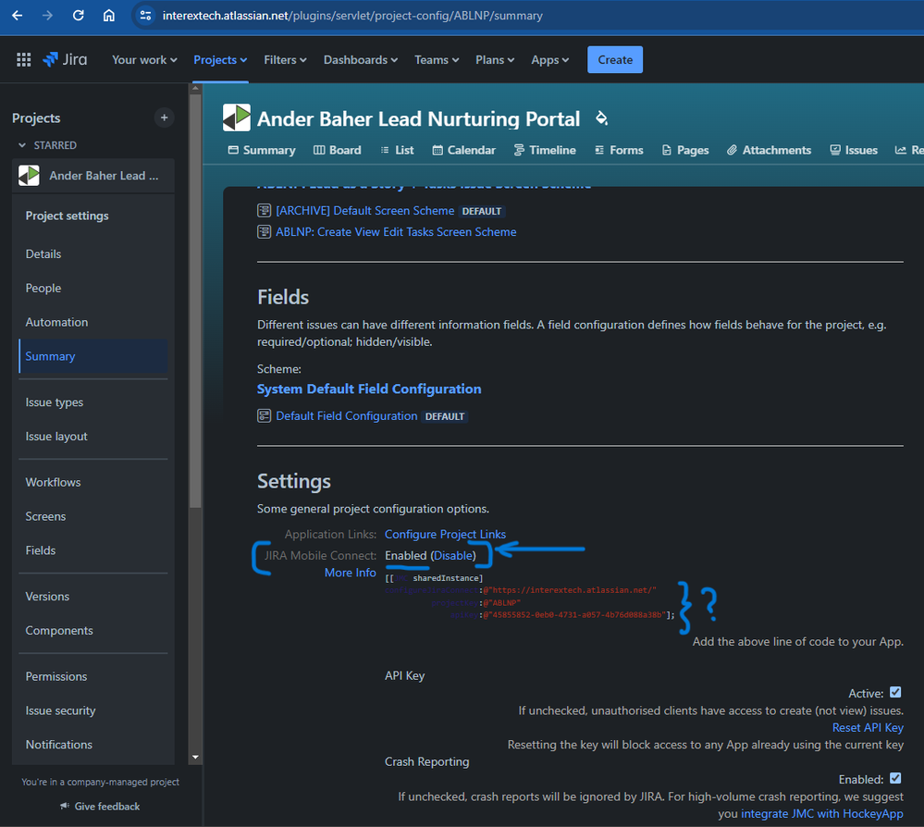Click the browser refresh icon

click(78, 15)
